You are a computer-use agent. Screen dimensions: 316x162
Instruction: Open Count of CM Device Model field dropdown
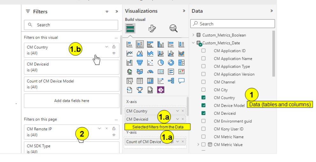177,141
